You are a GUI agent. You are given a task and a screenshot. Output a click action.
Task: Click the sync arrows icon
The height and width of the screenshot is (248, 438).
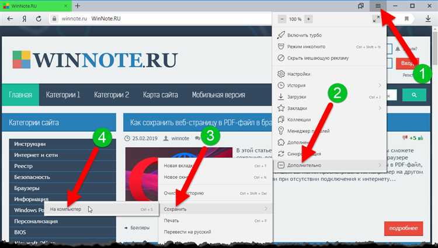point(281,153)
